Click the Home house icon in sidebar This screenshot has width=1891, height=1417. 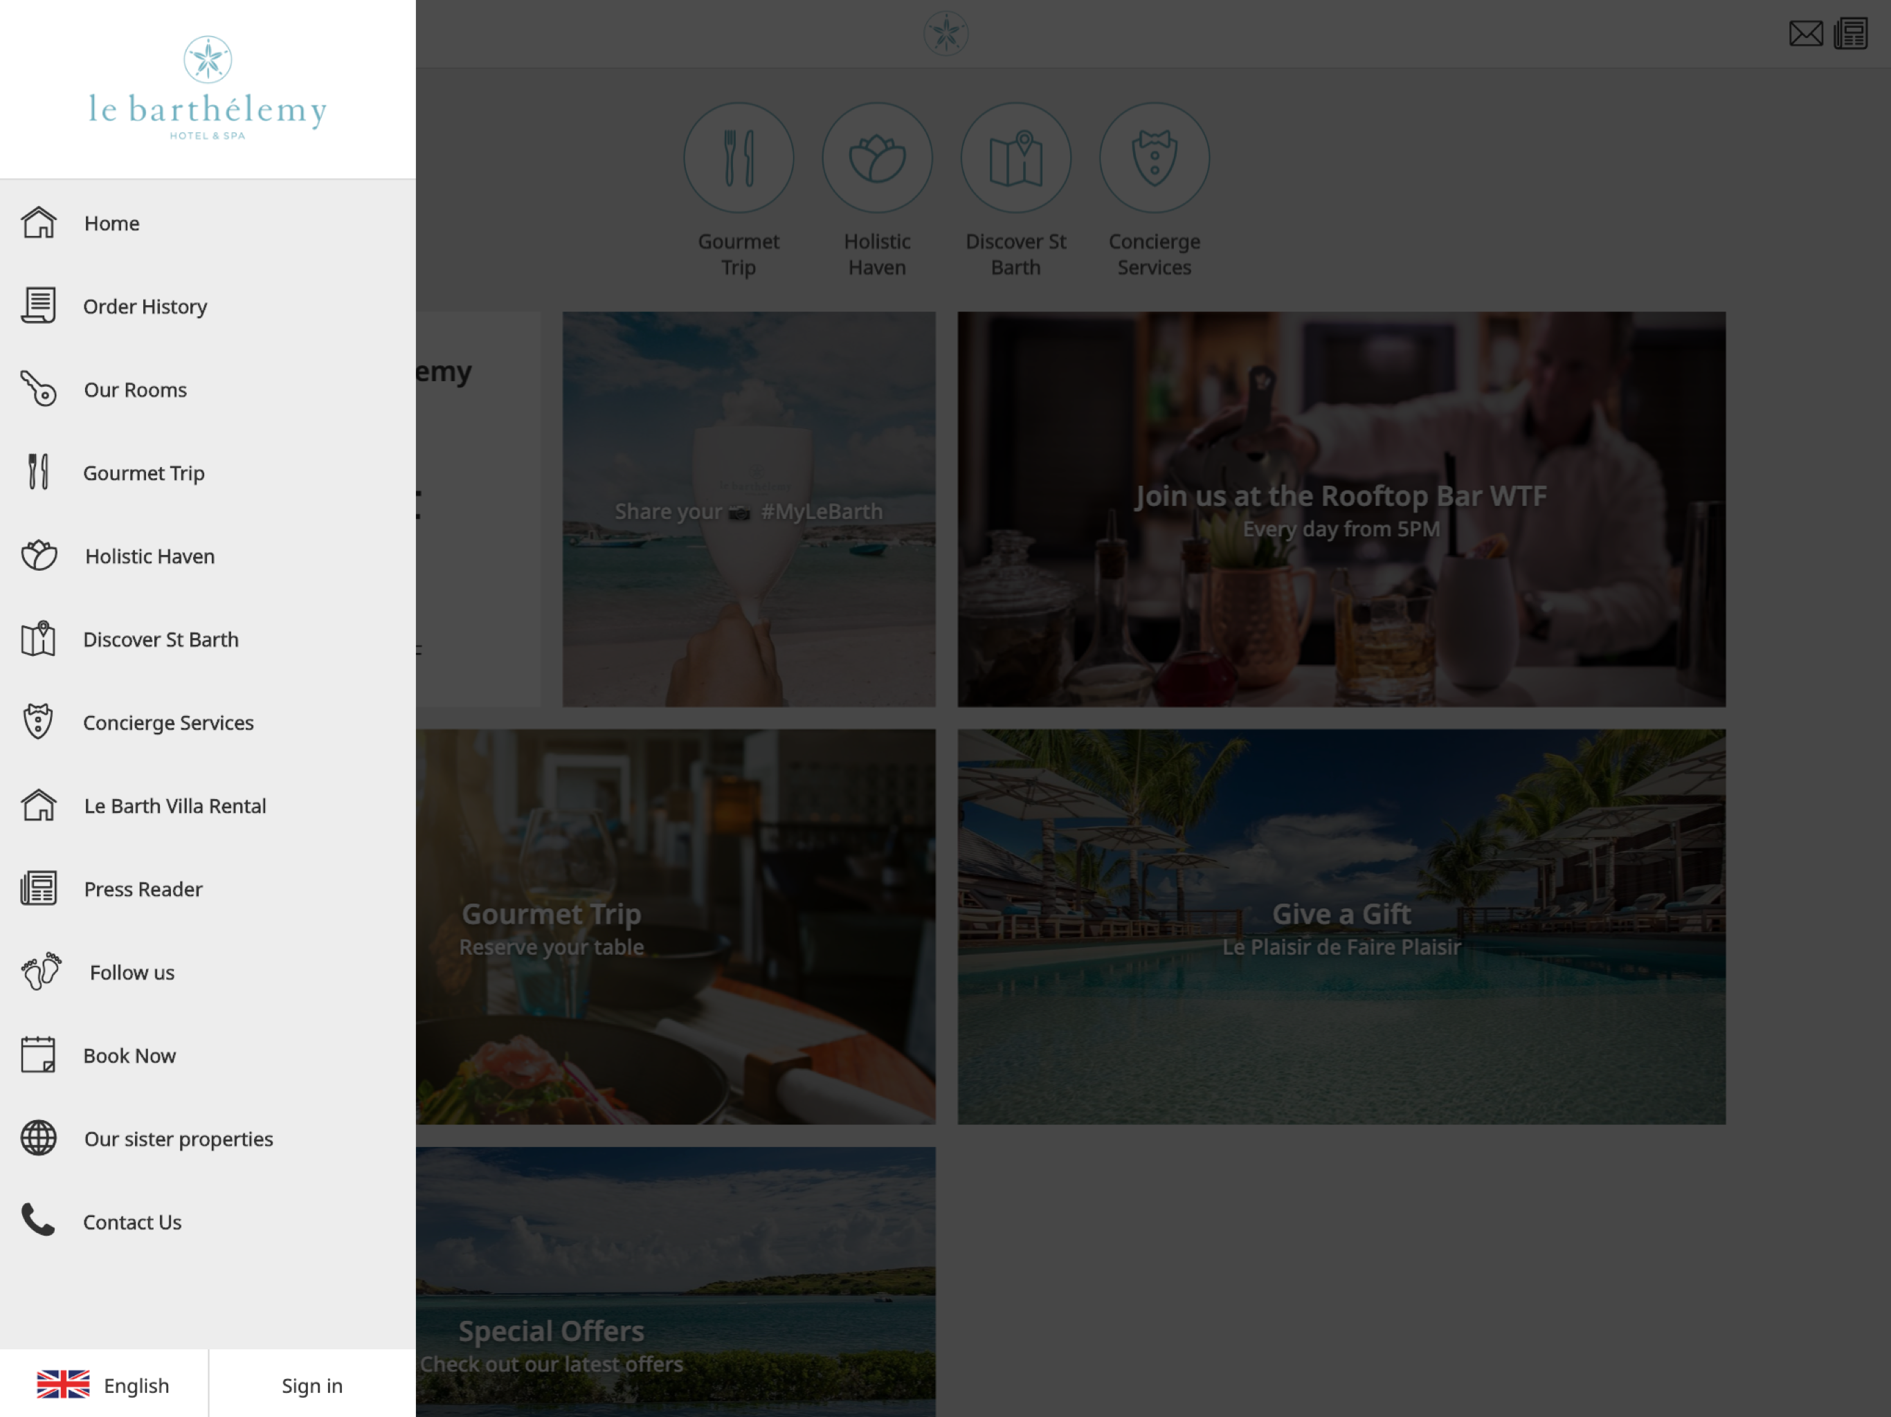click(39, 223)
